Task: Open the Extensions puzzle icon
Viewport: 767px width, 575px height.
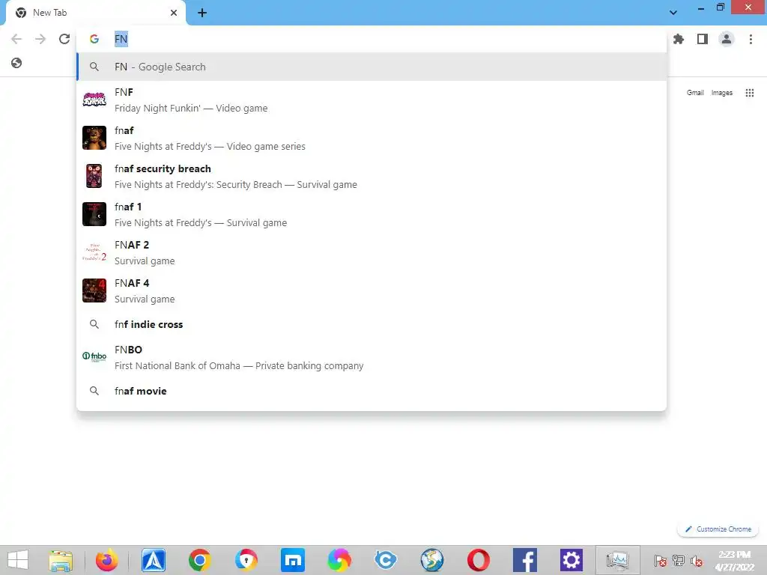Action: [x=679, y=39]
